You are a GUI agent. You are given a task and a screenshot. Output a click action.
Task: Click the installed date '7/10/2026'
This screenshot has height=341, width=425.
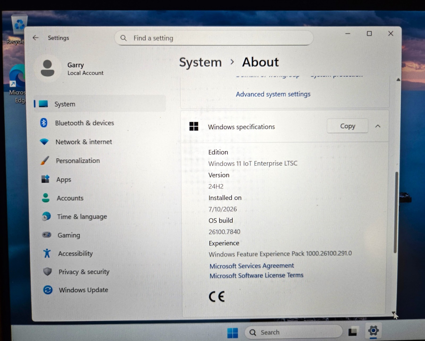point(223,209)
